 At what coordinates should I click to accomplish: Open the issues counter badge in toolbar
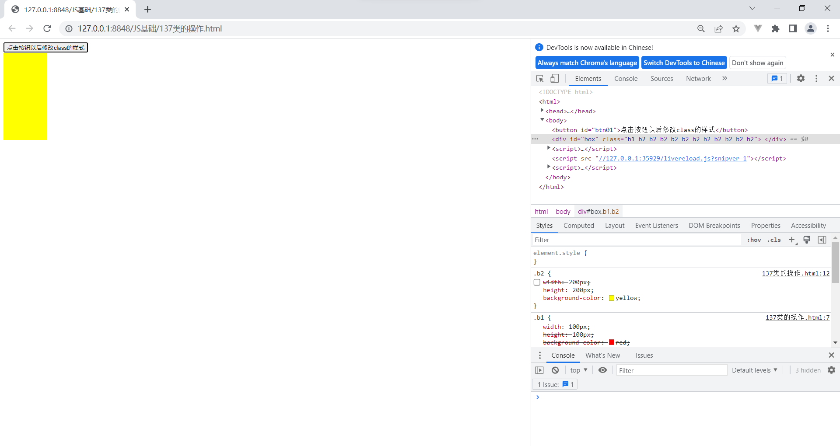coord(777,78)
